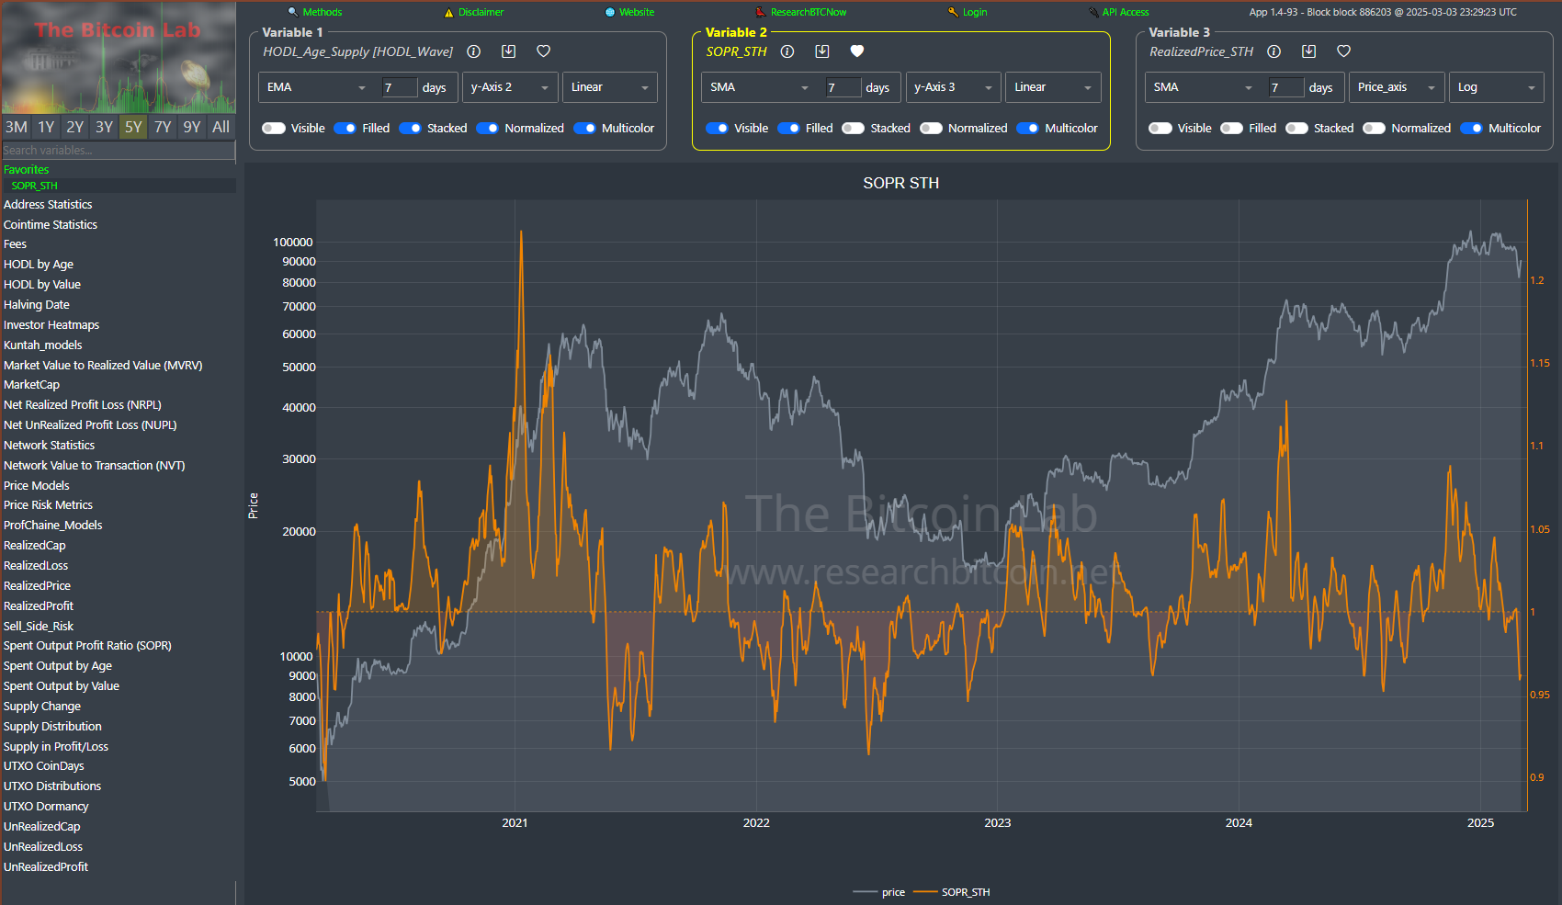Viewport: 1562px width, 905px height.
Task: Toggle the SOPR_STH series in the chart legend
Action: pyautogui.click(x=966, y=891)
